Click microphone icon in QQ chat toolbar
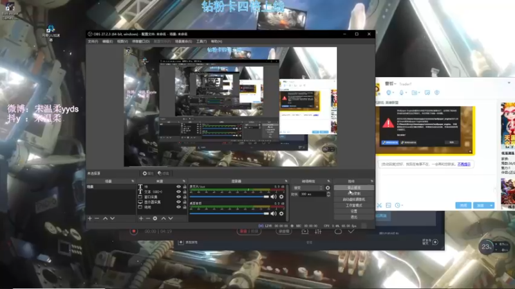 401,92
